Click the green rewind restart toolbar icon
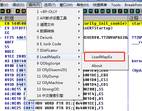This screenshot has width=142, height=111. [2, 11]
